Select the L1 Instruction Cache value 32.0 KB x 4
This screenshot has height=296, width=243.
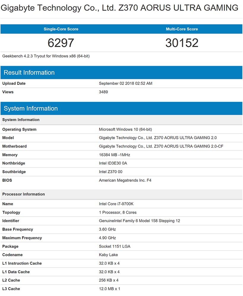tap(109, 263)
